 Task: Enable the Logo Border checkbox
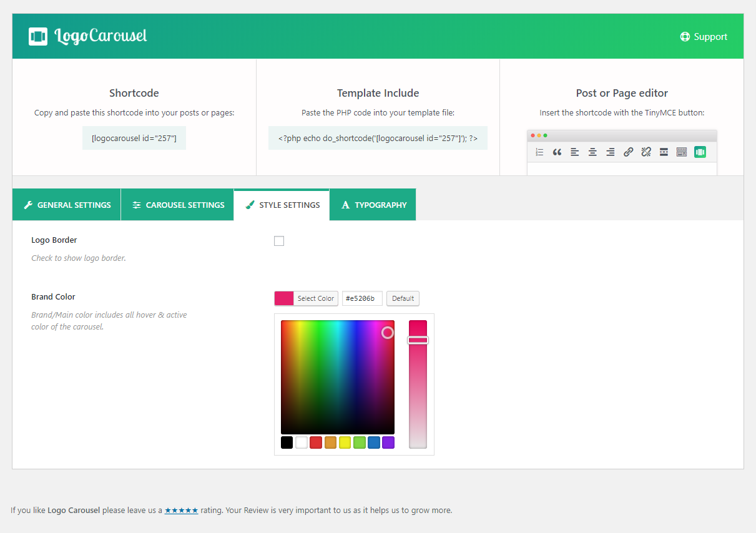click(279, 241)
